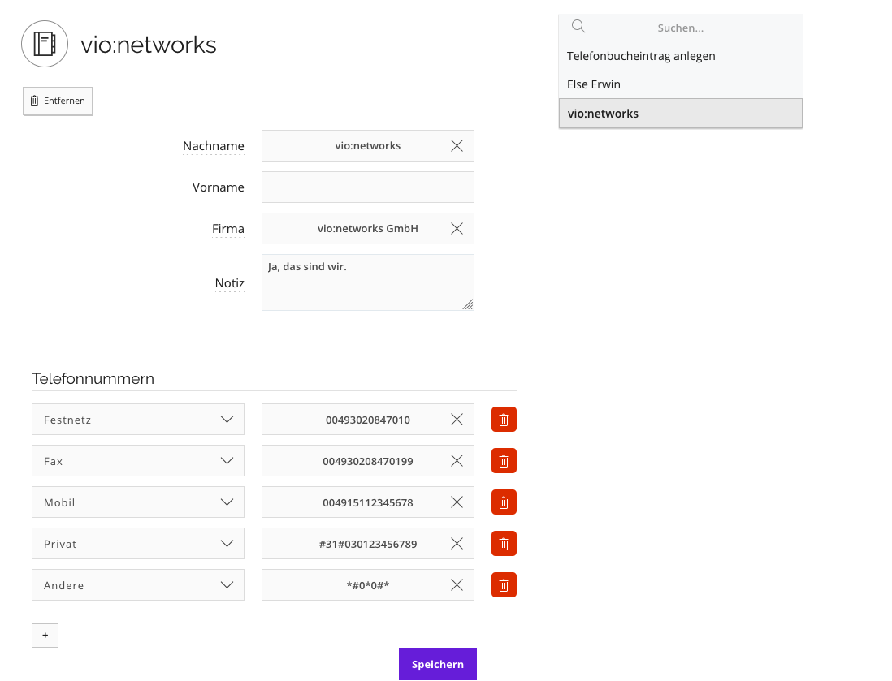This screenshot has width=892, height=681.
Task: Click the Nachname field label
Action: (214, 146)
